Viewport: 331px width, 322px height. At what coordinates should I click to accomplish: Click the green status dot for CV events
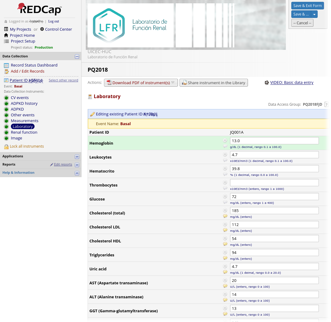tap(6, 98)
